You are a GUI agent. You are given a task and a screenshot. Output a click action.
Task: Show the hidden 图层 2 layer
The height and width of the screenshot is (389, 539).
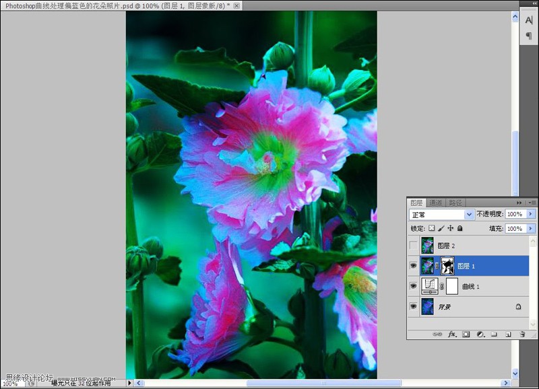pyautogui.click(x=413, y=245)
